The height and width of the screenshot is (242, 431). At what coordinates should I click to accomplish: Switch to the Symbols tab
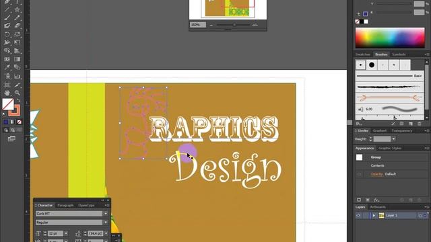pos(399,54)
